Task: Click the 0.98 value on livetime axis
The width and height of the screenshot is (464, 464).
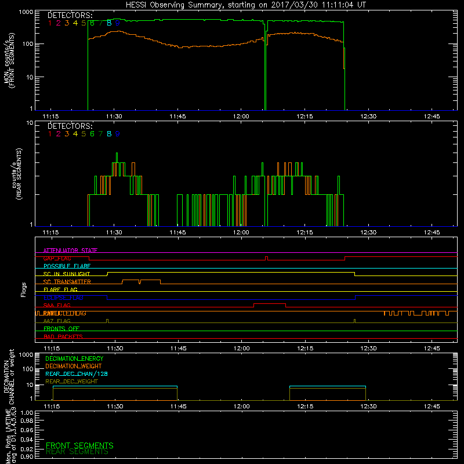Action: click(27, 421)
